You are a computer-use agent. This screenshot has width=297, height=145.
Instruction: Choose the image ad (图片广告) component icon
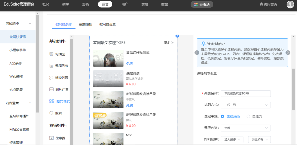pos(51,89)
